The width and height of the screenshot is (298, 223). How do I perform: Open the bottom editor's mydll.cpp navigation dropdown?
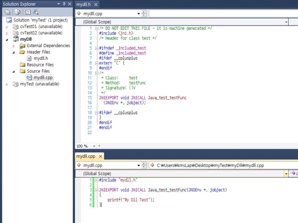coord(139,165)
